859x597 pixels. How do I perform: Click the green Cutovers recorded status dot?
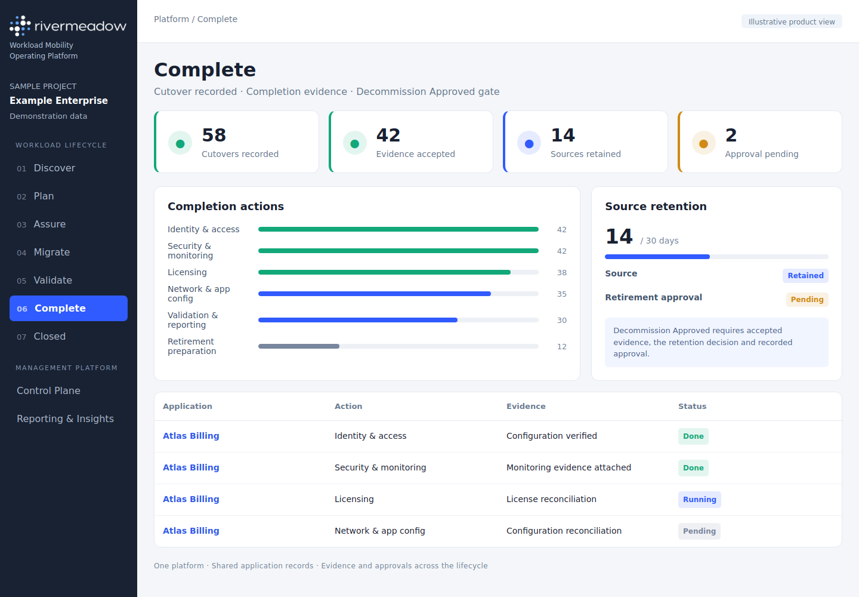click(x=180, y=143)
